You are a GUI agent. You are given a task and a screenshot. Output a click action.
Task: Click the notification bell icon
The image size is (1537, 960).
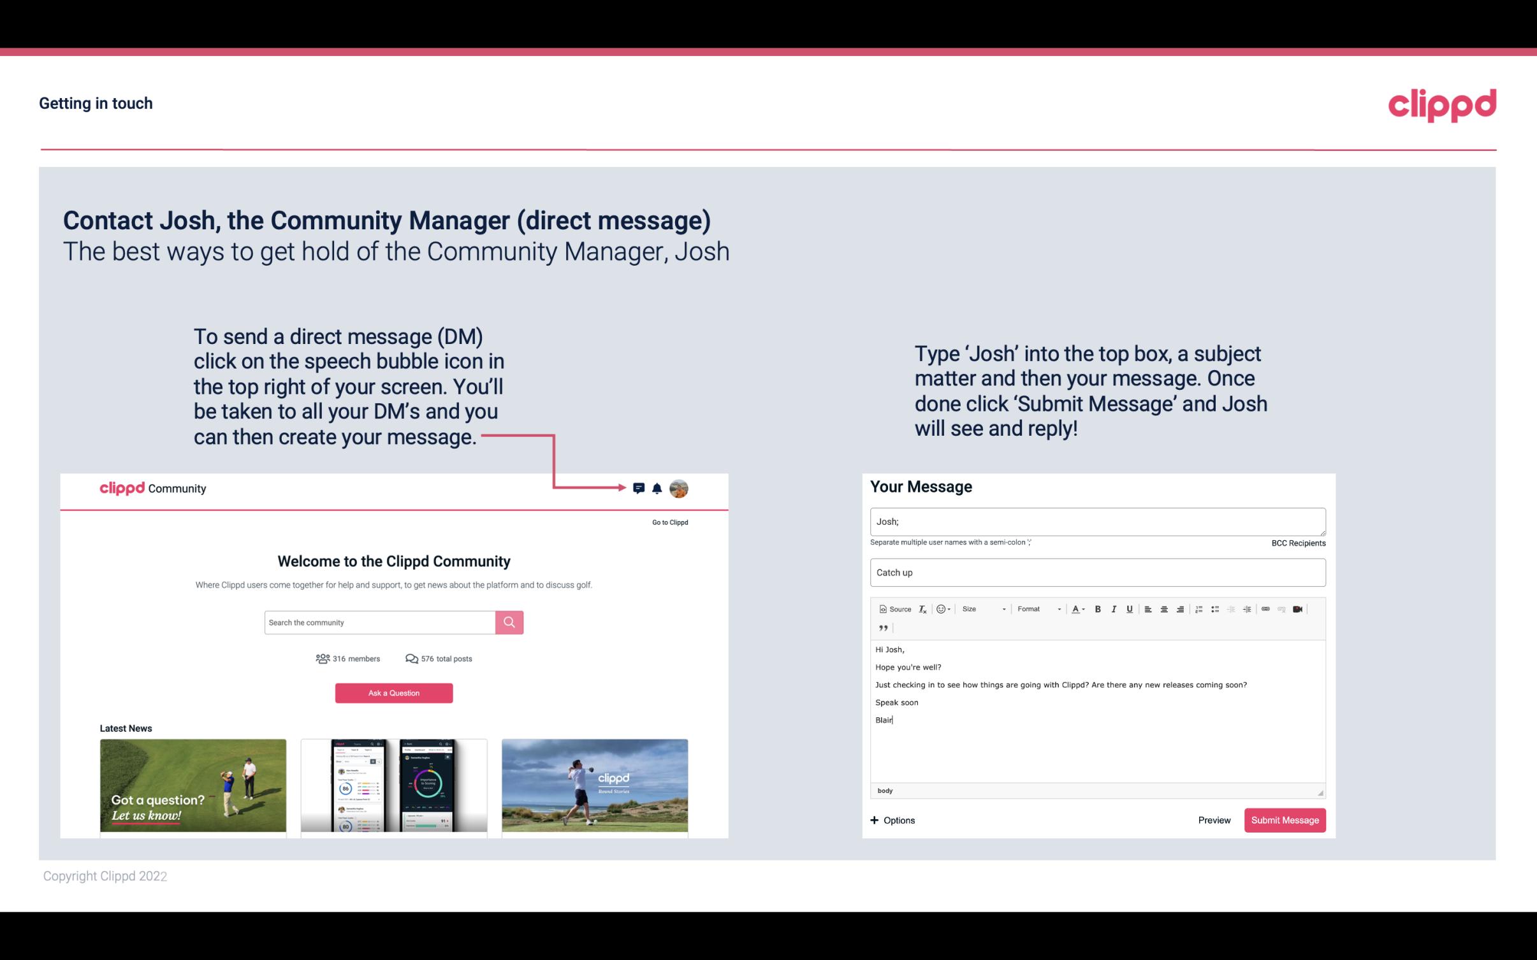(660, 488)
